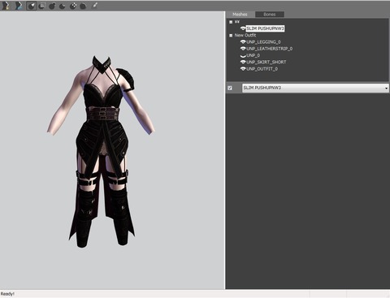Activate the Select tool in toolbar
The image size is (390, 298).
32,6
